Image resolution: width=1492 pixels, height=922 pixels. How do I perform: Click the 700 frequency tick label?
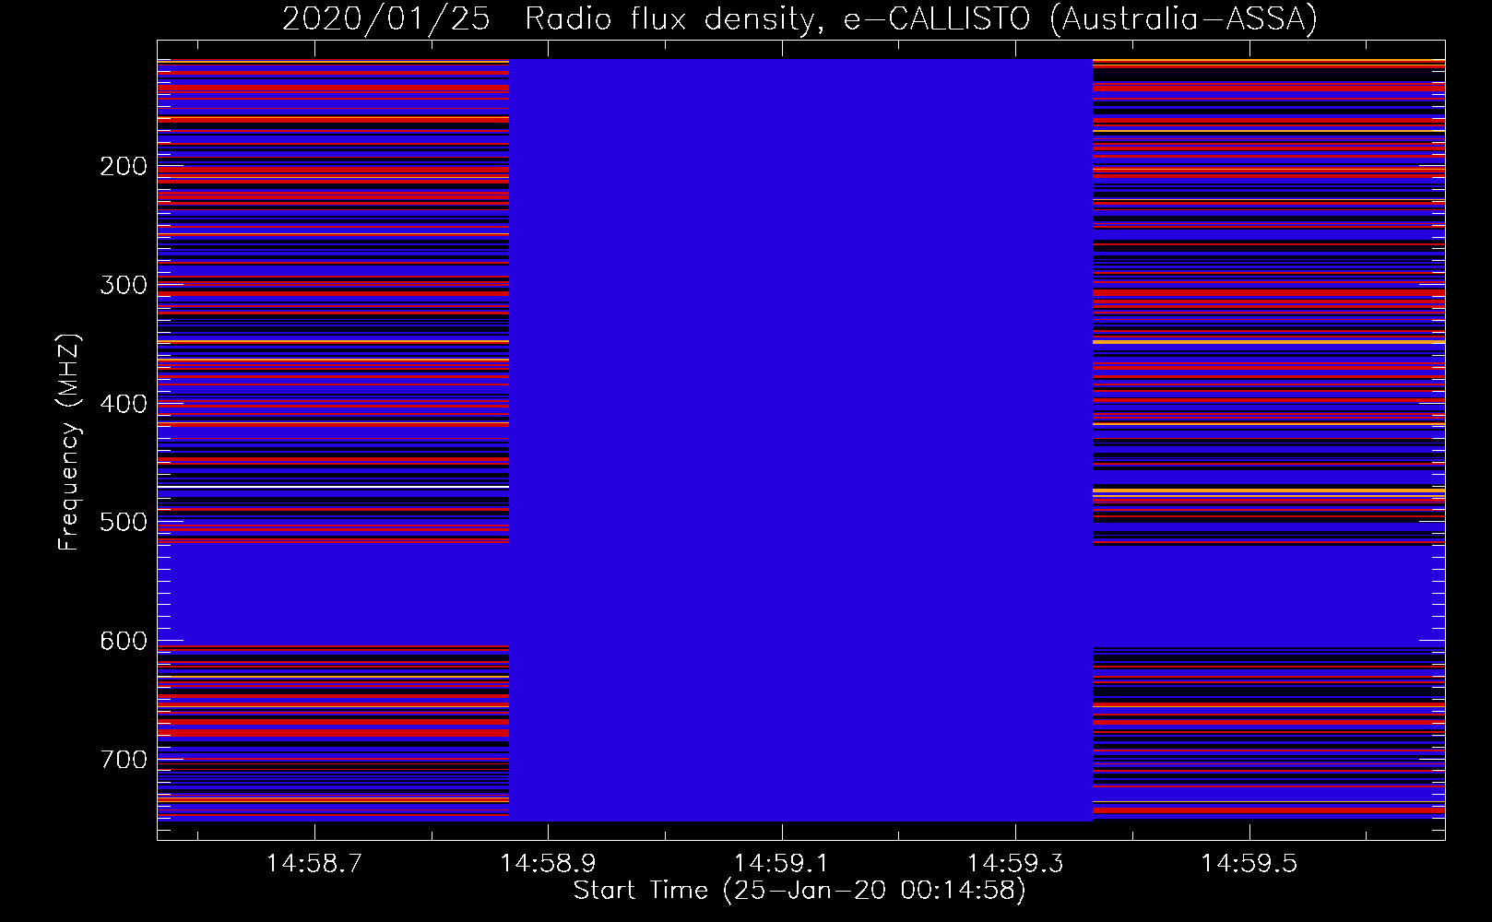click(x=124, y=760)
